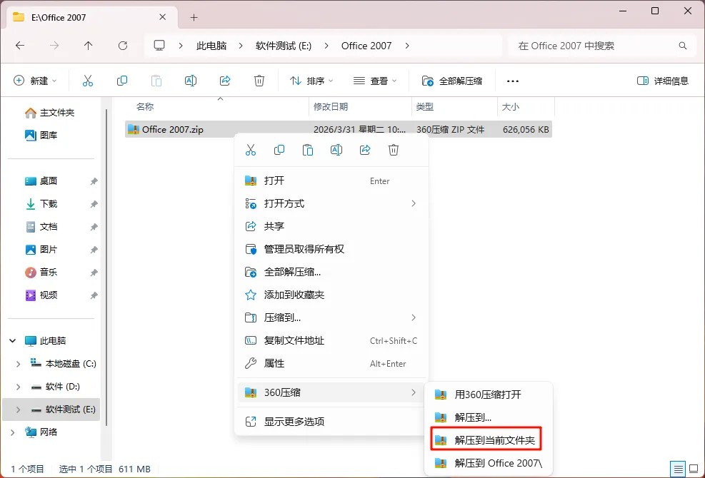
Task: Choose 共享 in the context menu
Action: [x=332, y=226]
